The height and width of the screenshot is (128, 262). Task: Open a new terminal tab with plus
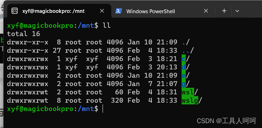(224, 11)
